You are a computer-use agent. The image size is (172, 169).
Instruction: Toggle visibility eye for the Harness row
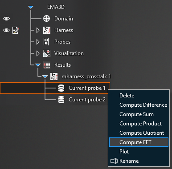coord(6,30)
